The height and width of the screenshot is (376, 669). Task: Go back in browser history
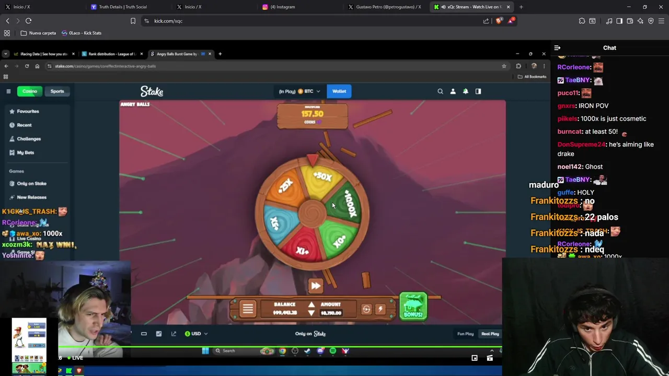tap(7, 21)
